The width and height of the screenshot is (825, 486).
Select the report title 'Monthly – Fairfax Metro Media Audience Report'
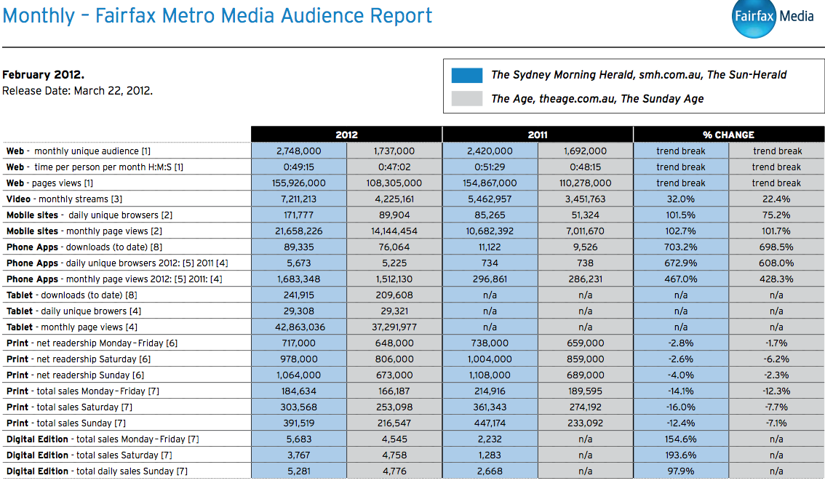pos(218,16)
